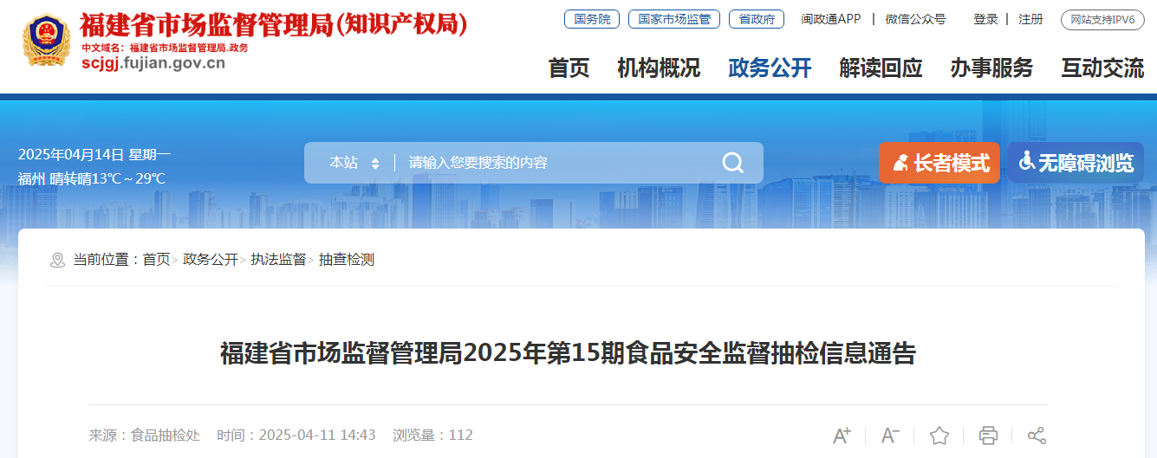Image resolution: width=1157 pixels, height=458 pixels.
Task: Open the 微信公众号 link
Action: 915,19
